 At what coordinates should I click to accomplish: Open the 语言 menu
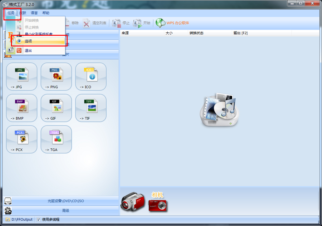(x=34, y=13)
